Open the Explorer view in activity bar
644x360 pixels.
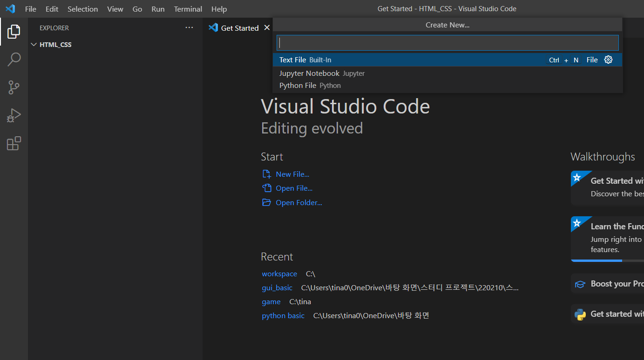(14, 32)
